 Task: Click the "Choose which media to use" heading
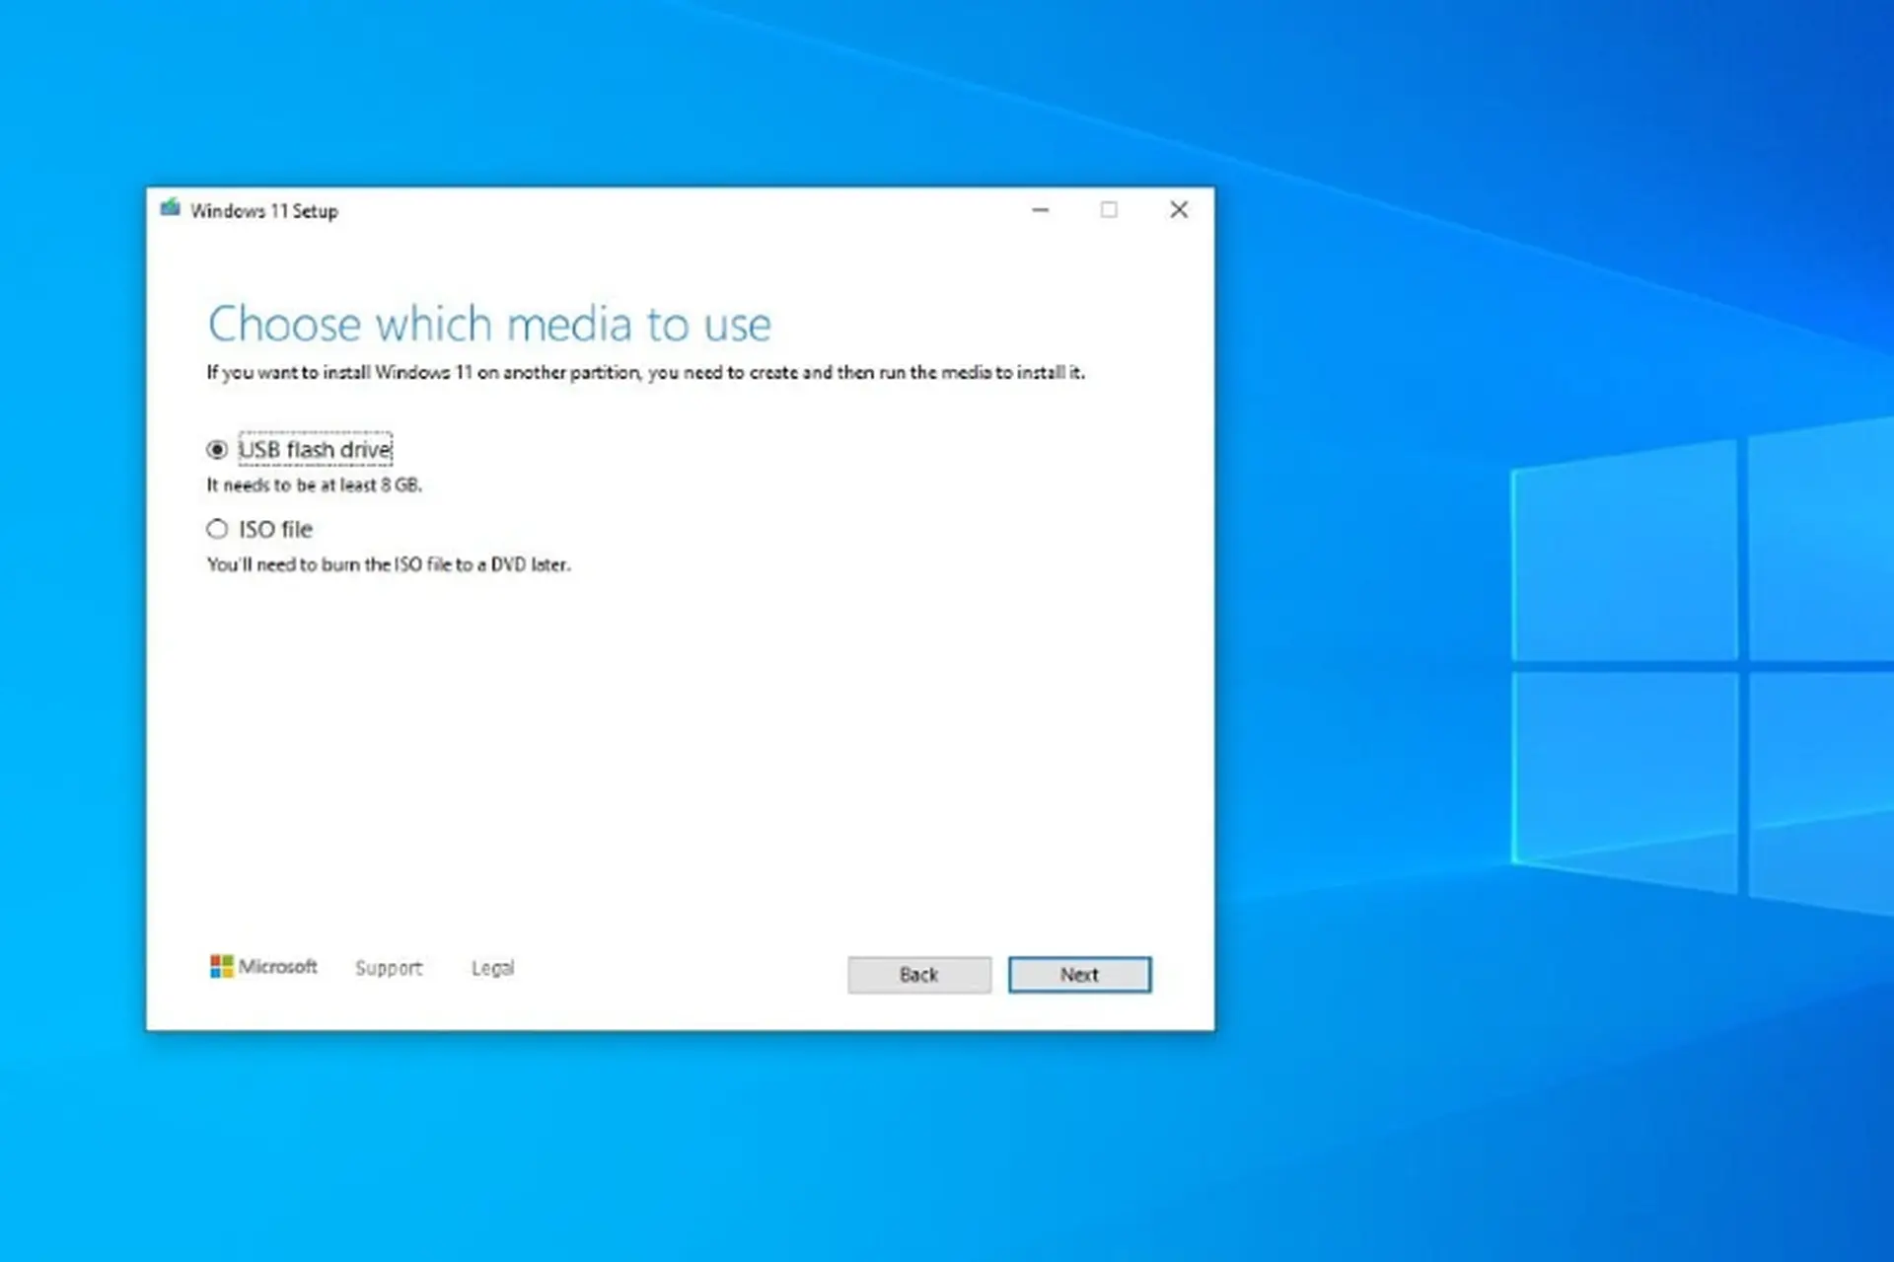click(489, 324)
